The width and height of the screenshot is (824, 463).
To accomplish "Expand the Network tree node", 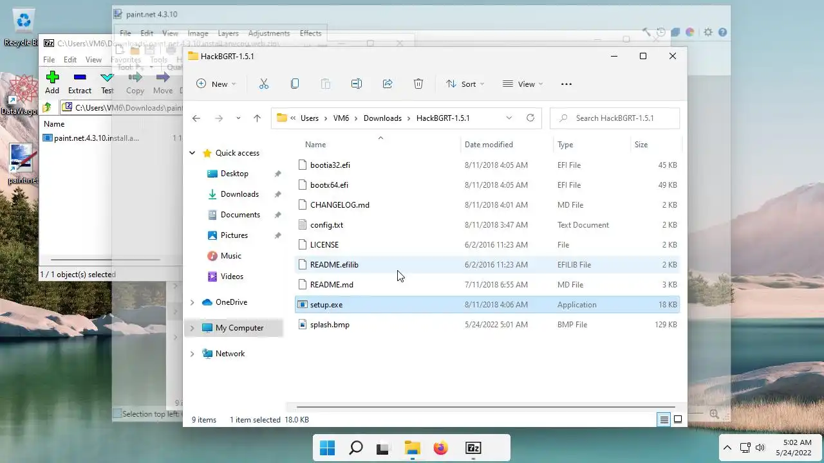I will point(192,354).
